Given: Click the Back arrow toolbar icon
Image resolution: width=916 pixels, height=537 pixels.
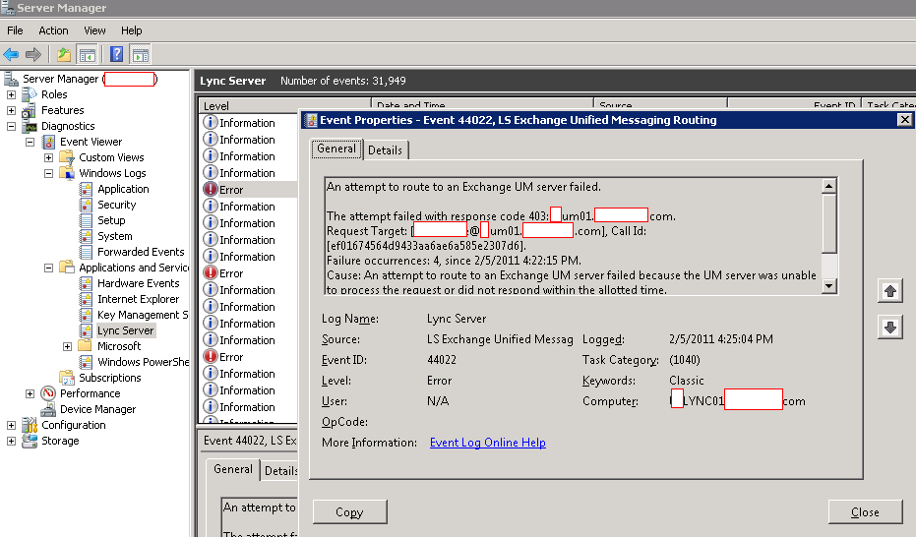Looking at the screenshot, I should [x=11, y=55].
